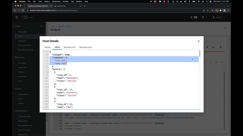Open Credential Types in the sidebar
Image resolution: width=243 pixels, height=136 pixels.
click(24, 116)
